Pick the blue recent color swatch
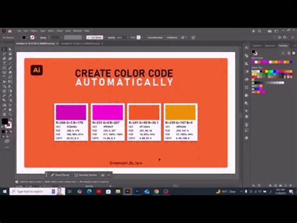This screenshot has height=223, width=297. coord(291,62)
